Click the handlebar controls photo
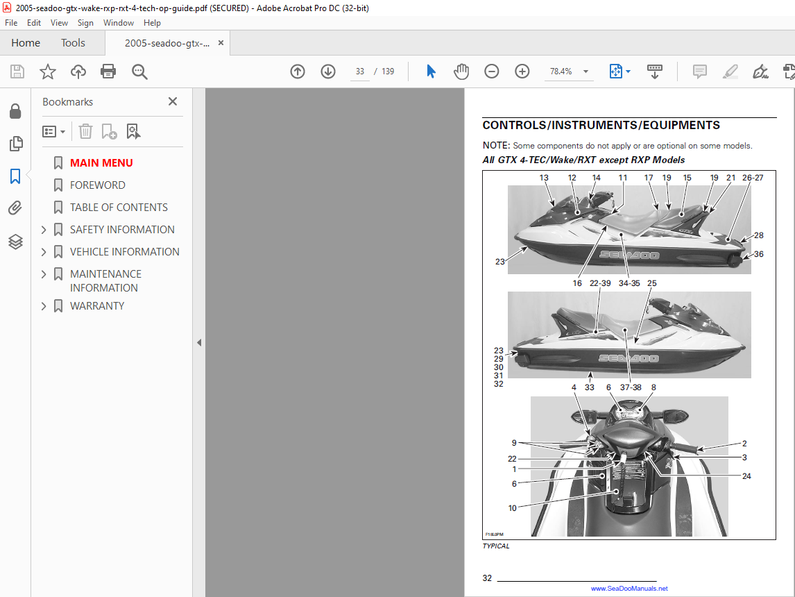Image resolution: width=795 pixels, height=597 pixels. (x=629, y=466)
